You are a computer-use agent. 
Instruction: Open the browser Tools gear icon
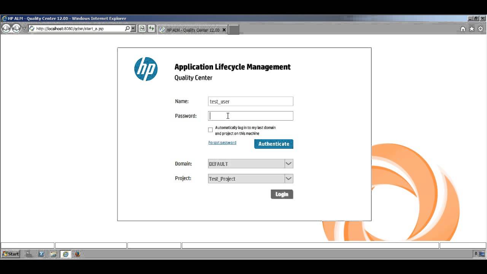coord(481,29)
